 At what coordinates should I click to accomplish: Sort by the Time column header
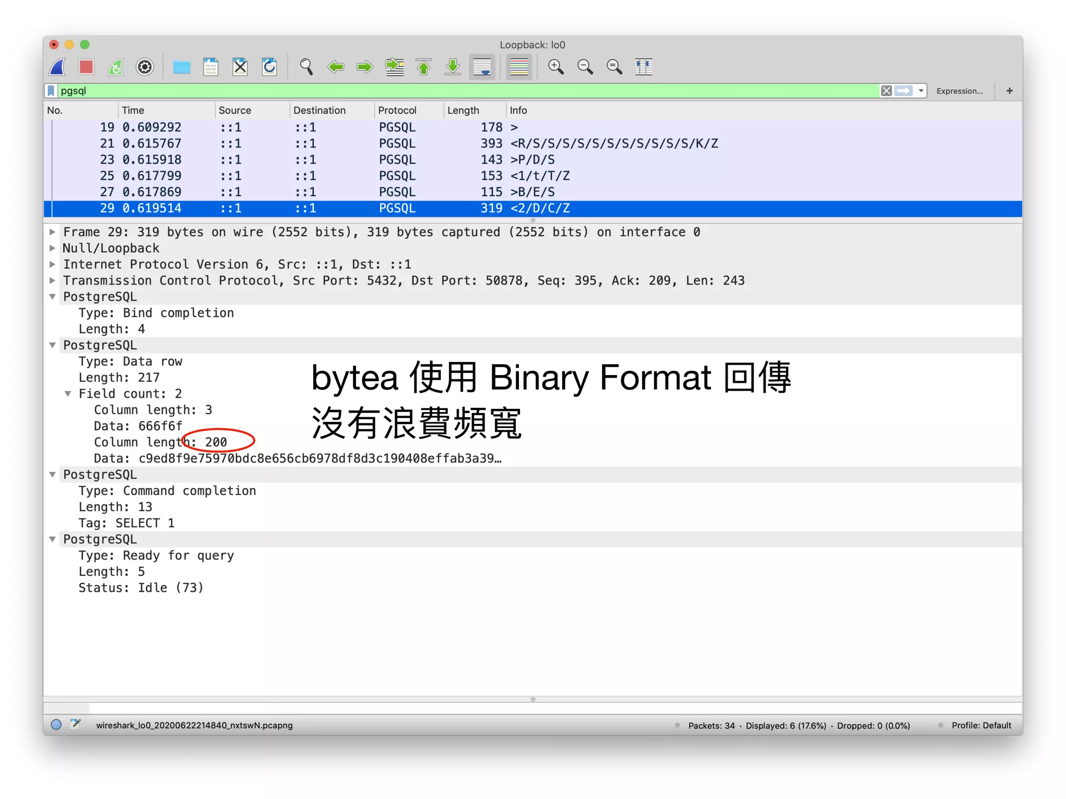click(x=166, y=110)
